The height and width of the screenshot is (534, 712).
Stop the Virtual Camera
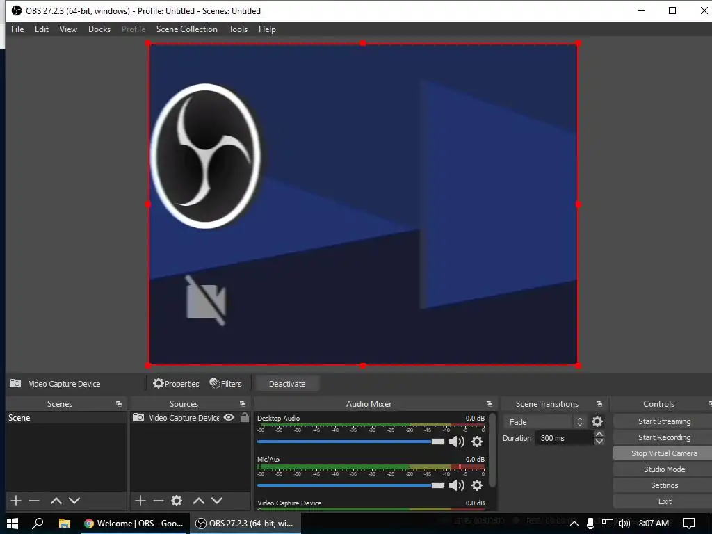(664, 453)
